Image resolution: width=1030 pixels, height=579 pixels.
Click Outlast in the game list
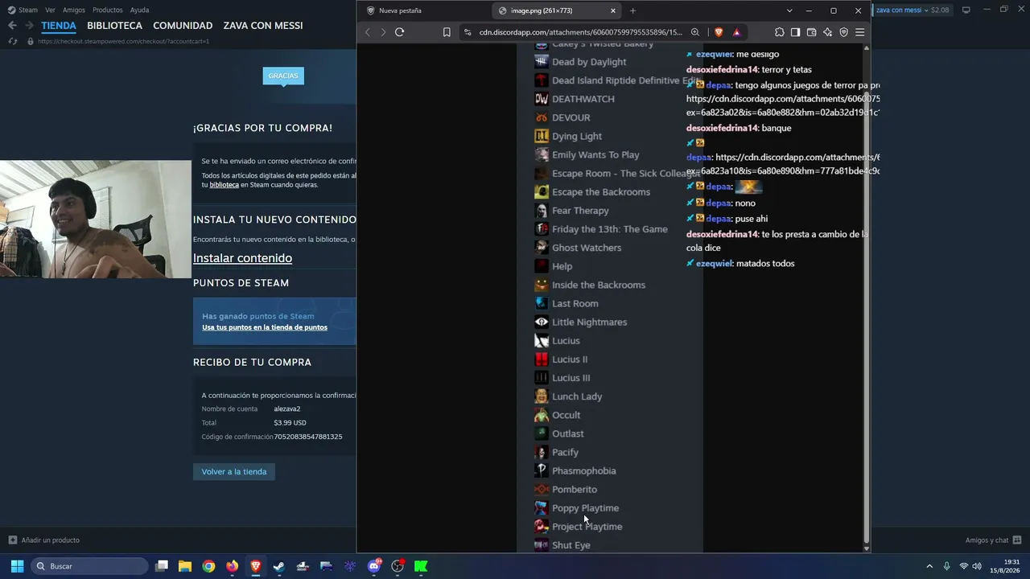point(567,434)
